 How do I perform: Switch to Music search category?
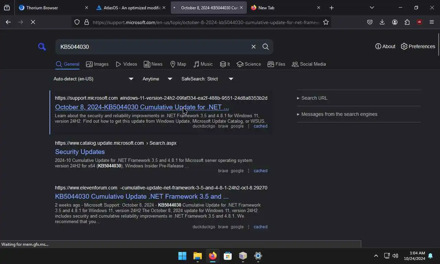point(203,64)
